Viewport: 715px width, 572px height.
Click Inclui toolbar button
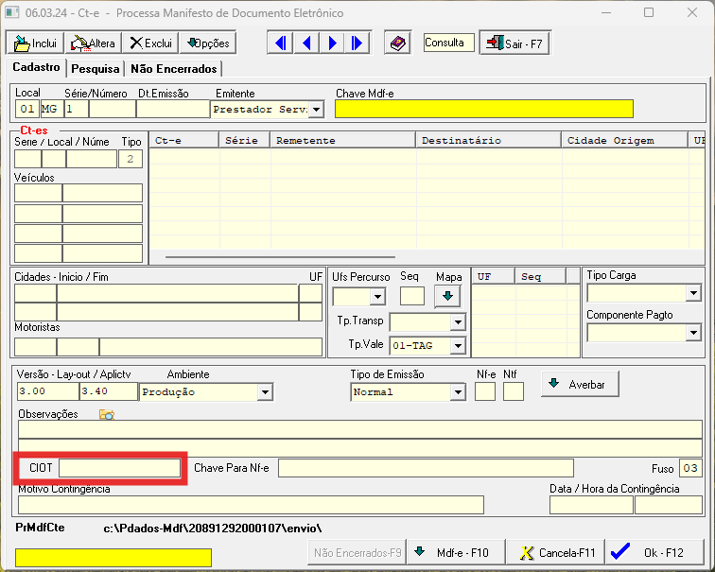point(35,43)
